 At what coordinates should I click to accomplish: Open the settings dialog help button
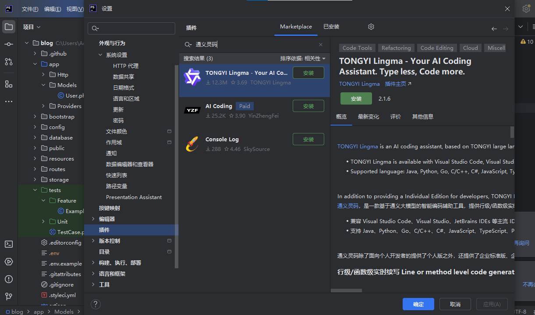96,304
